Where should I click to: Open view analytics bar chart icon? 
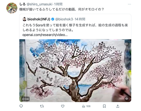click(x=84, y=106)
